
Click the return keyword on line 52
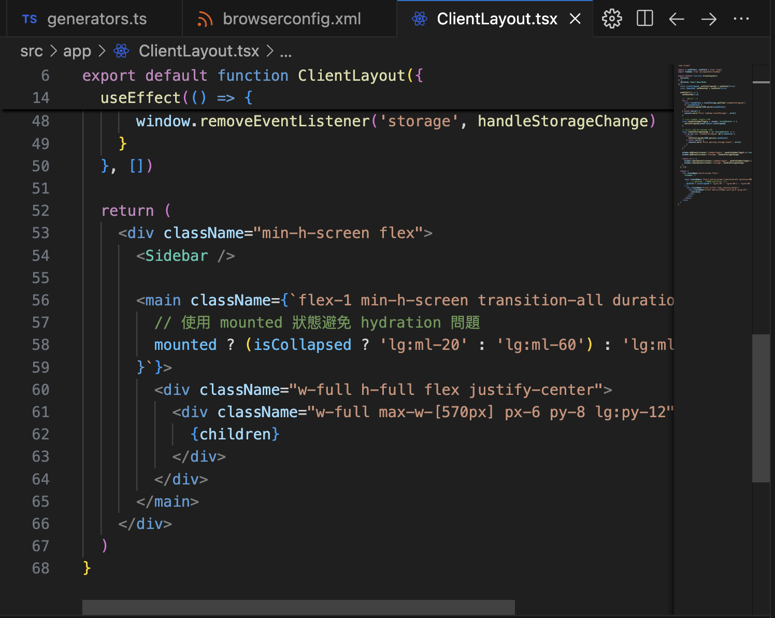[127, 211]
